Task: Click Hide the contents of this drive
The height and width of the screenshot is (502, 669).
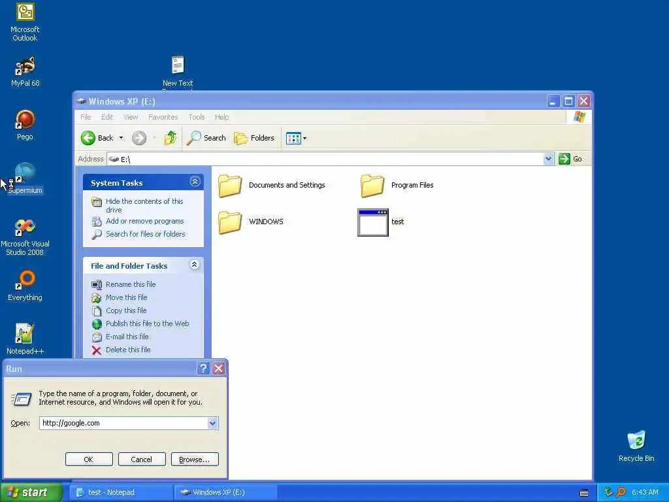Action: pyautogui.click(x=144, y=205)
